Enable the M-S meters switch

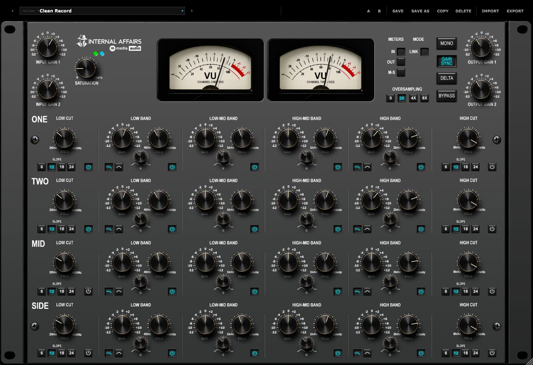click(401, 72)
